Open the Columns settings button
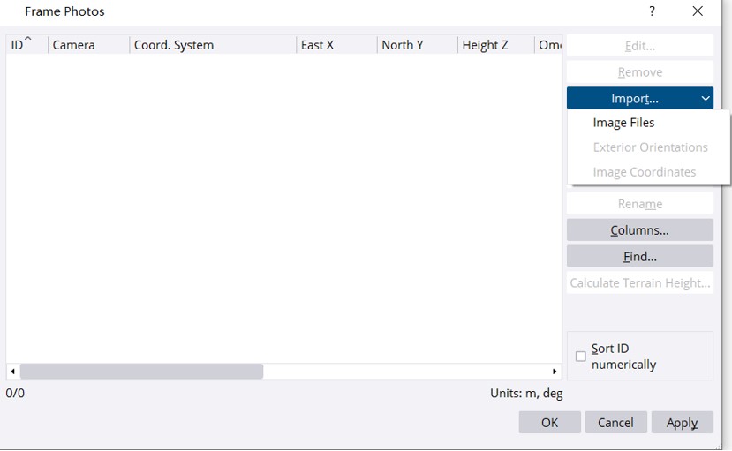Viewport: 732px width, 451px height. (639, 230)
